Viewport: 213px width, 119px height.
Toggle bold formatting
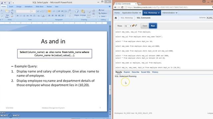coord(18,16)
